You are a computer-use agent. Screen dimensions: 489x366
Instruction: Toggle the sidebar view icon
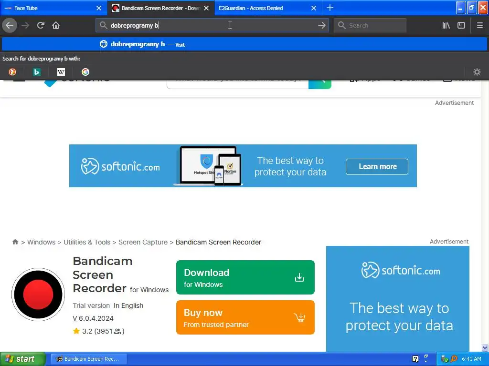click(461, 25)
